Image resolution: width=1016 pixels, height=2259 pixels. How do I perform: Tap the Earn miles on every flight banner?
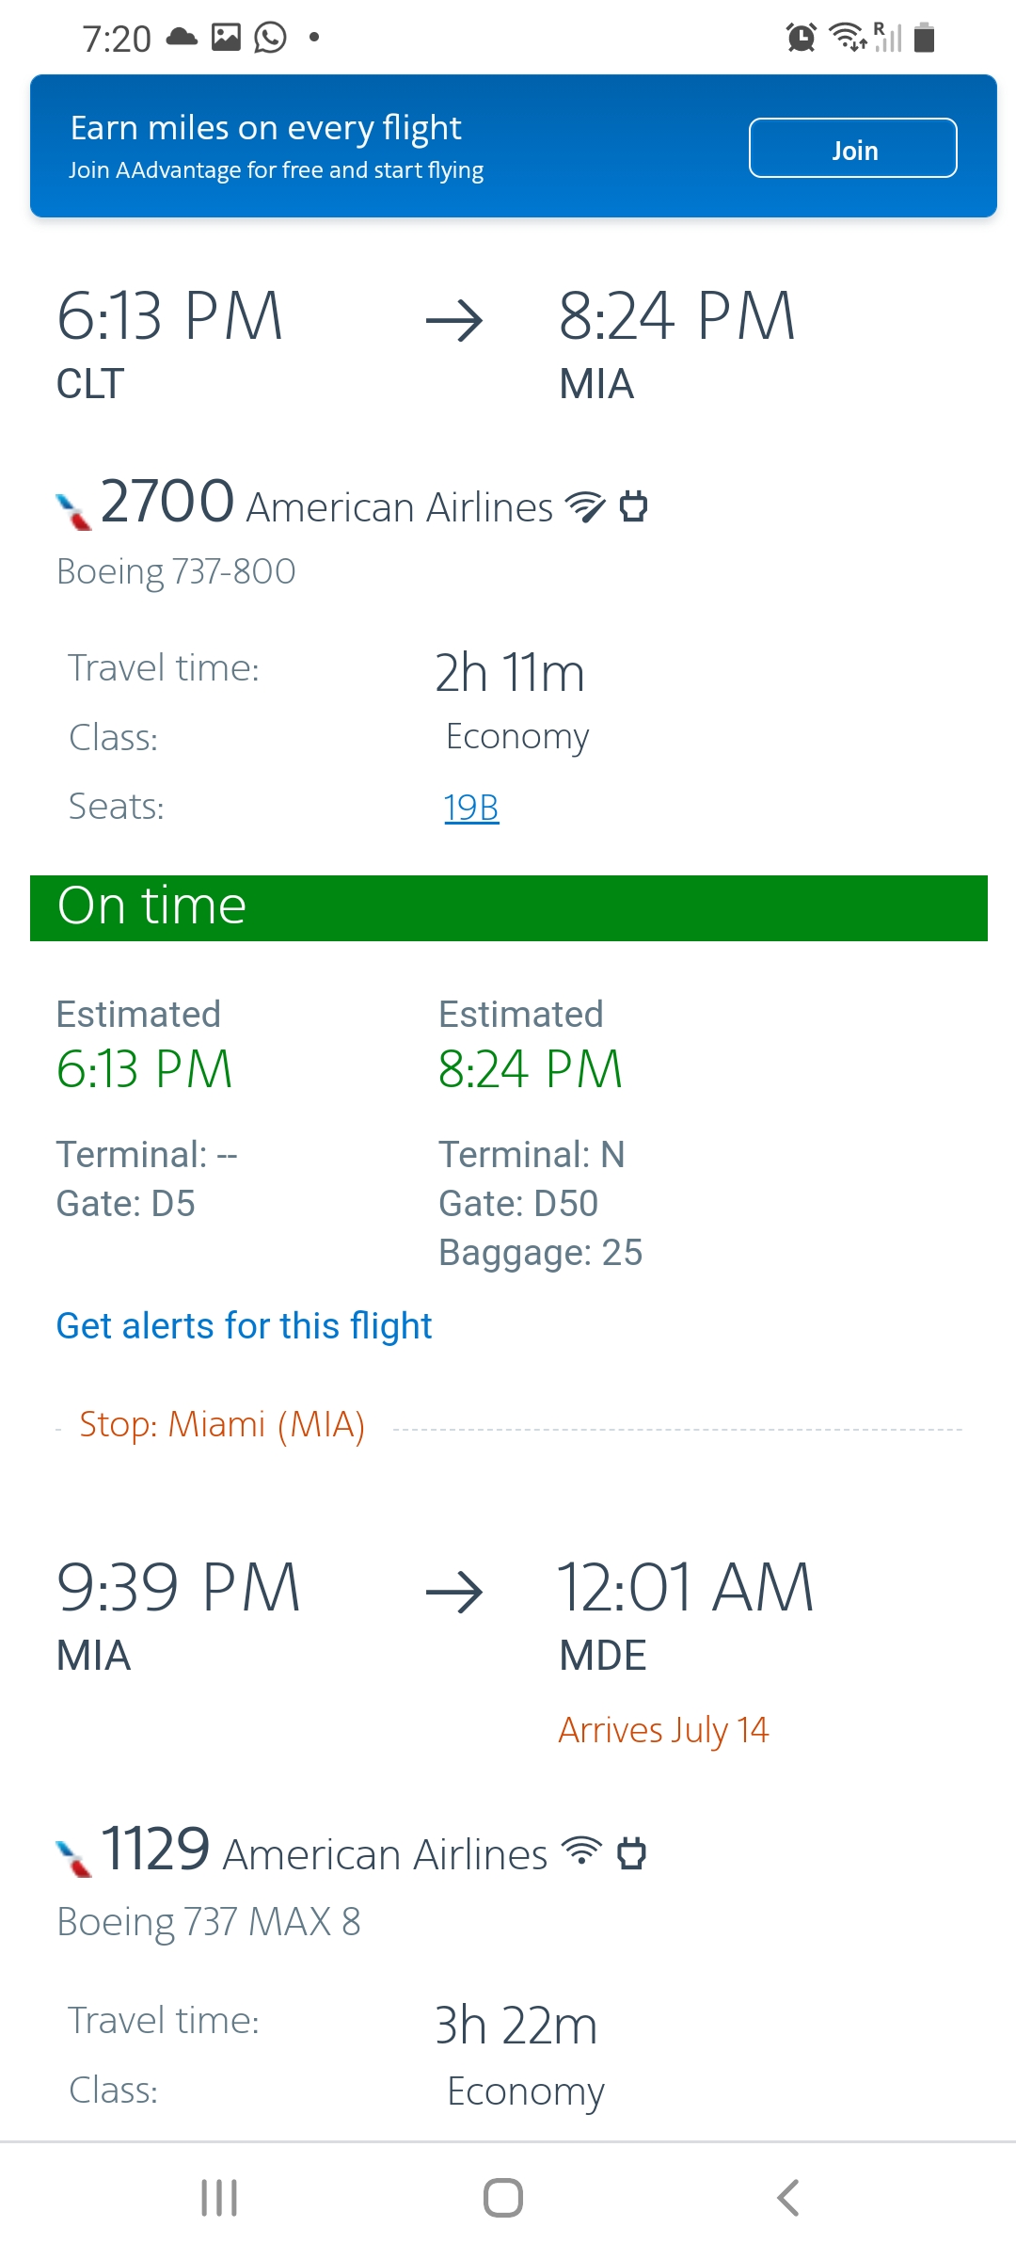pyautogui.click(x=376, y=146)
